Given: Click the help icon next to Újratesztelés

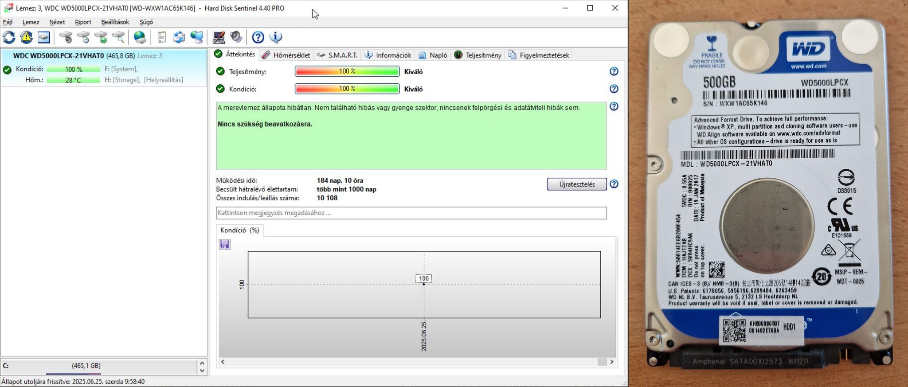Looking at the screenshot, I should point(614,184).
